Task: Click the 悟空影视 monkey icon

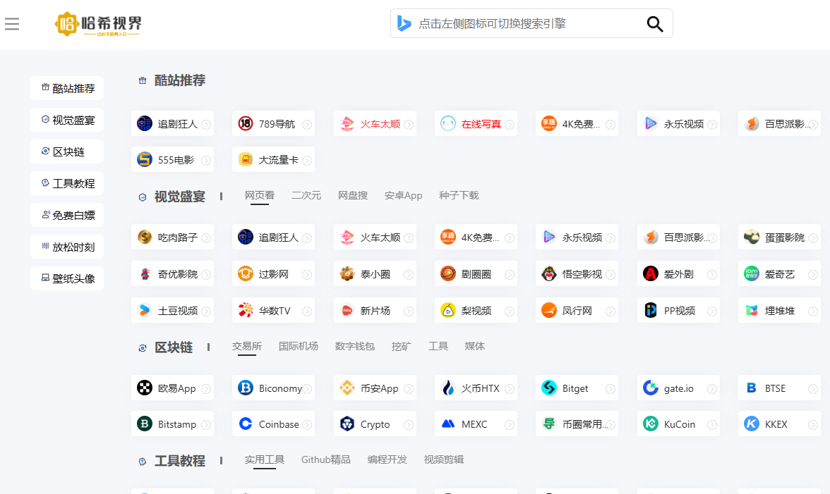Action: click(x=549, y=273)
